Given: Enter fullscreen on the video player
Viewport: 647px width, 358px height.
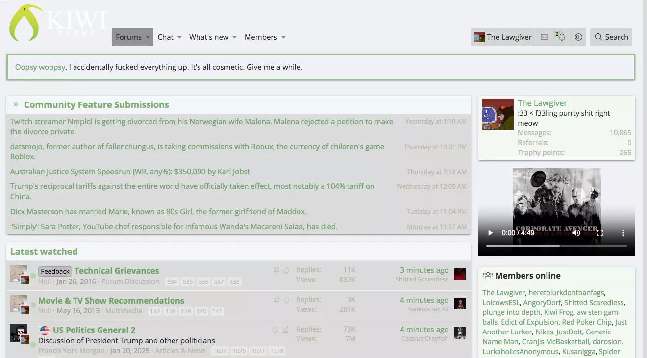Looking at the screenshot, I should coord(599,233).
